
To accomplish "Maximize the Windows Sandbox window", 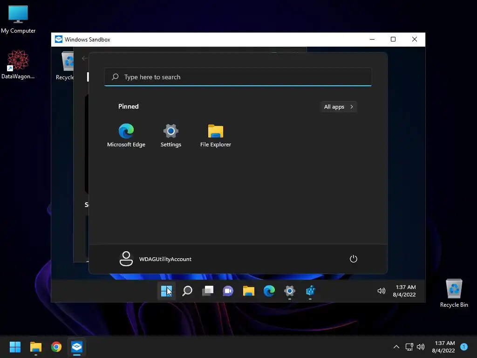I will pos(393,39).
